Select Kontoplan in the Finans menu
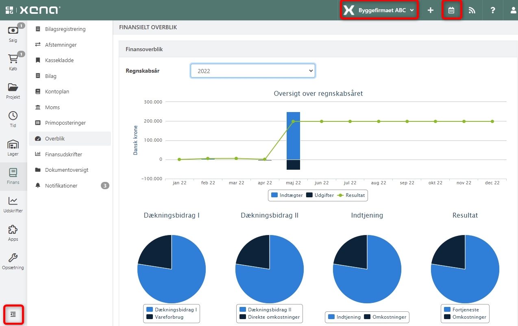The height and width of the screenshot is (326, 518). tap(57, 92)
